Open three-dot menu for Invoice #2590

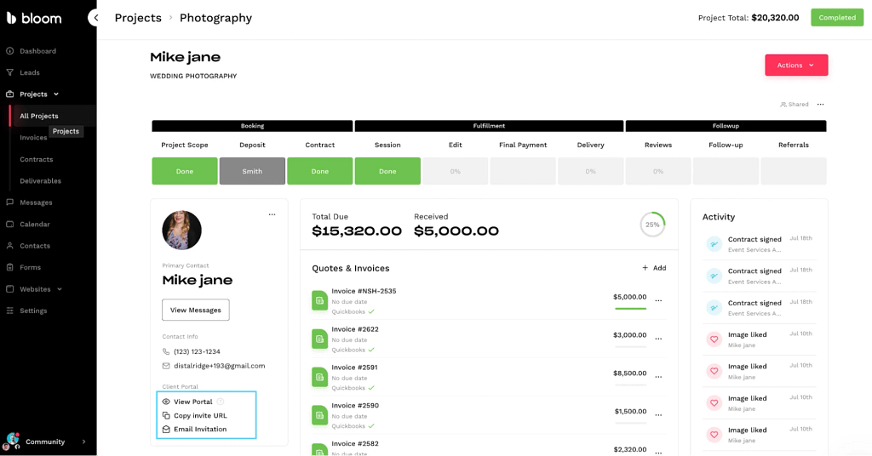(x=658, y=415)
